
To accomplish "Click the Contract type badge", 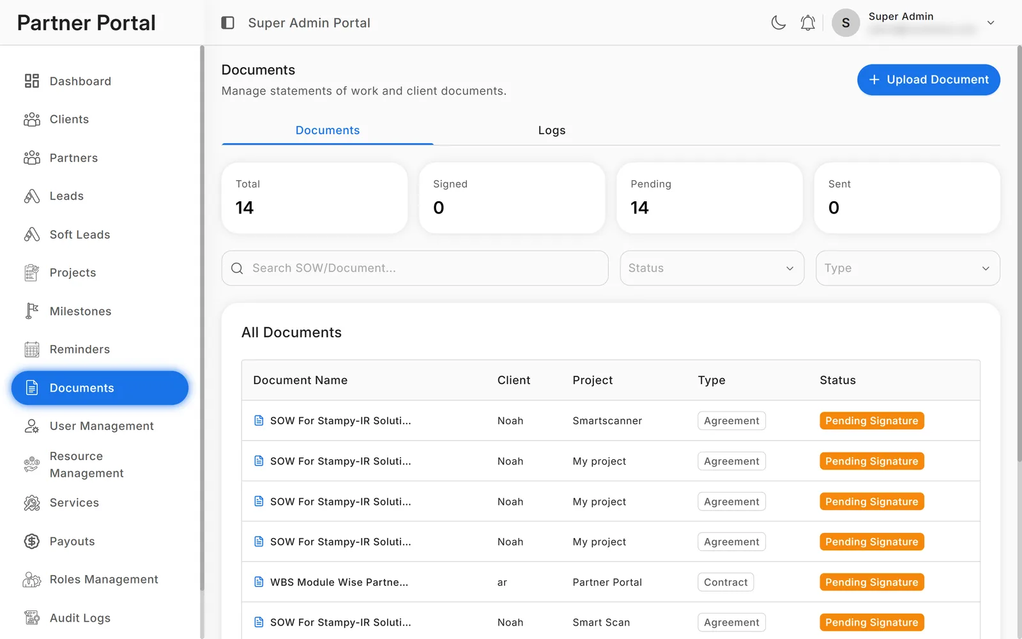I will pos(726,582).
